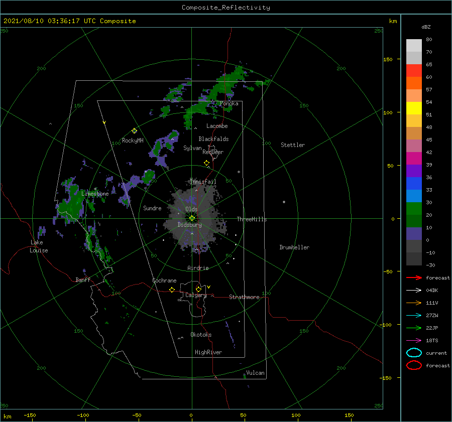The image size is (452, 422).
Task: Click the radar center marker at Olds
Action: coord(192,218)
